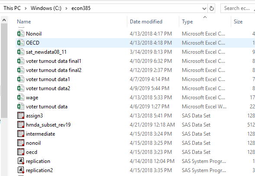
Task: Click the Search econ385 box
Action: point(238,8)
